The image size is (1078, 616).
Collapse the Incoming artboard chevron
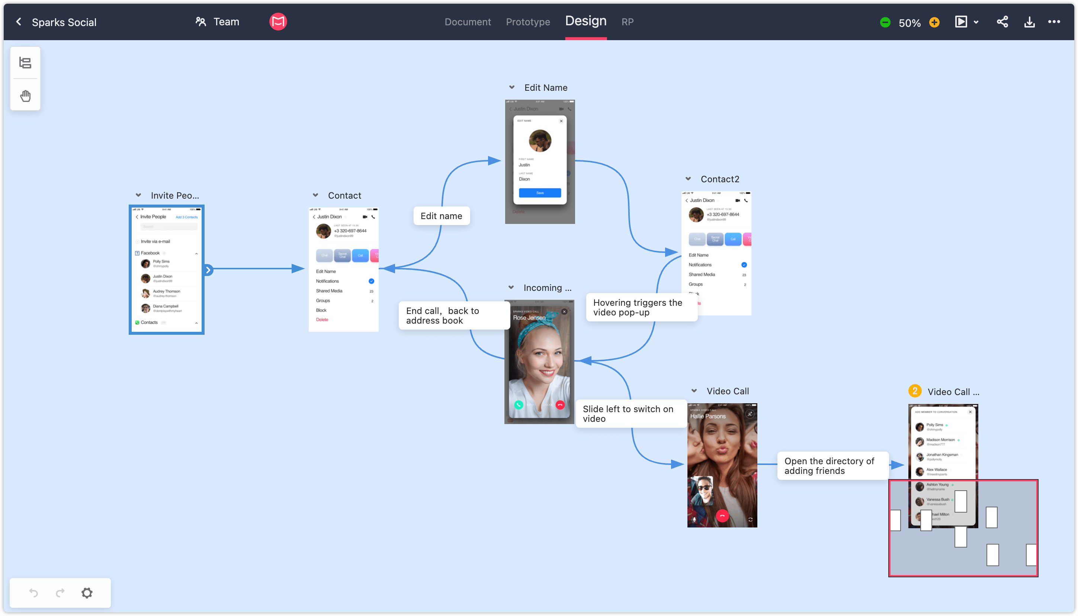511,288
